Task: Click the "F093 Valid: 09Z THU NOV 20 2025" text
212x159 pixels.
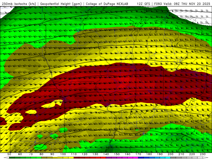Action: 182,4
